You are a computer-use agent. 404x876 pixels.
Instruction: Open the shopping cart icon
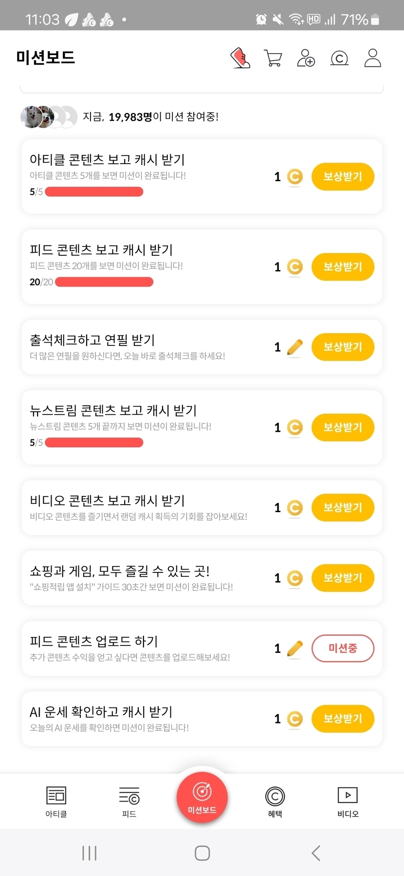(273, 58)
